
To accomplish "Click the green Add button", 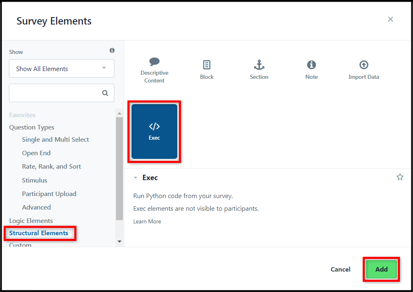I will 381,269.
